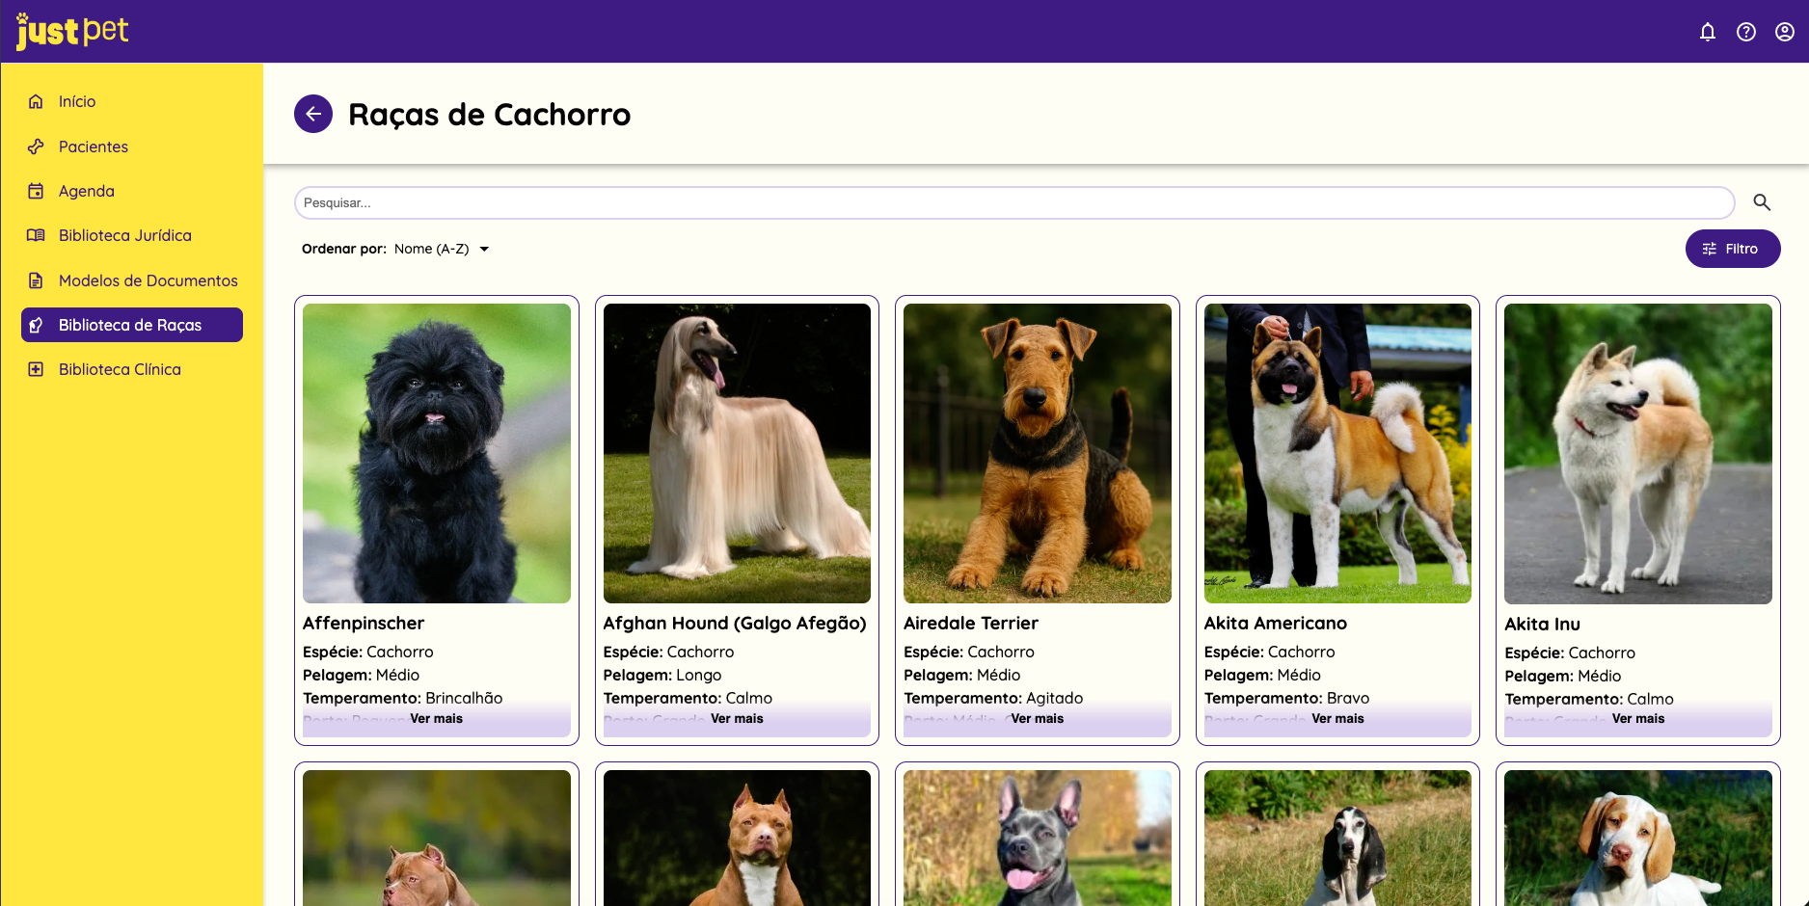Click the help question mark icon
Screen dimensions: 1809x906
tap(1746, 32)
